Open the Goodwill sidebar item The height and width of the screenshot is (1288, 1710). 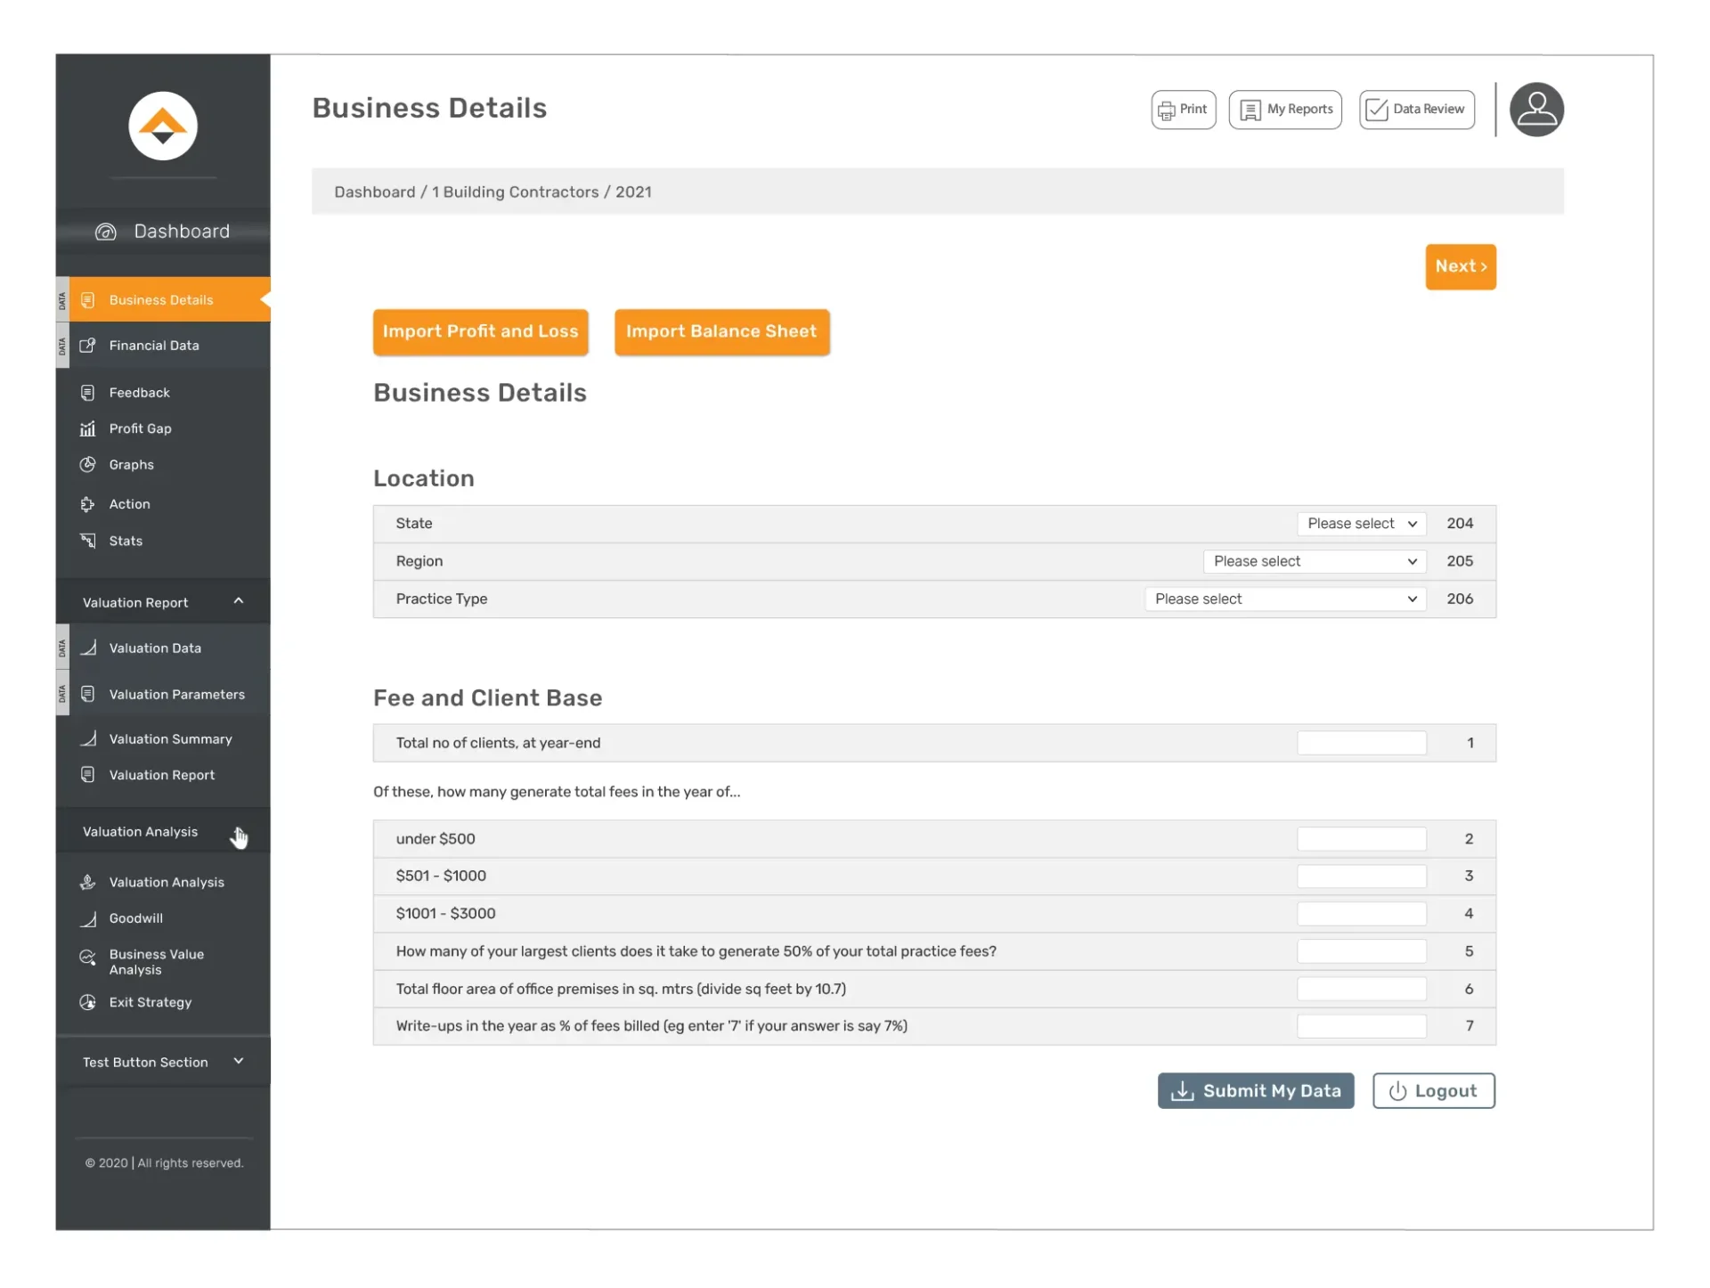point(135,918)
